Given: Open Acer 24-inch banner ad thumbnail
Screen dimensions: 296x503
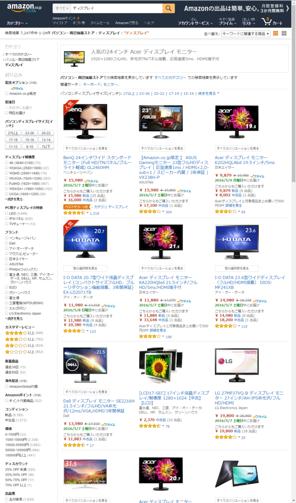Looking at the screenshot, I should pos(74,59).
